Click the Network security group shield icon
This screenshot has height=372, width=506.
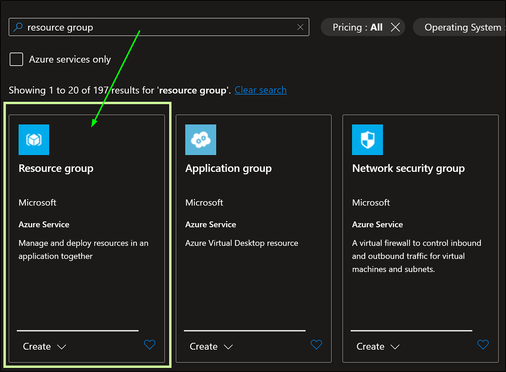[367, 139]
